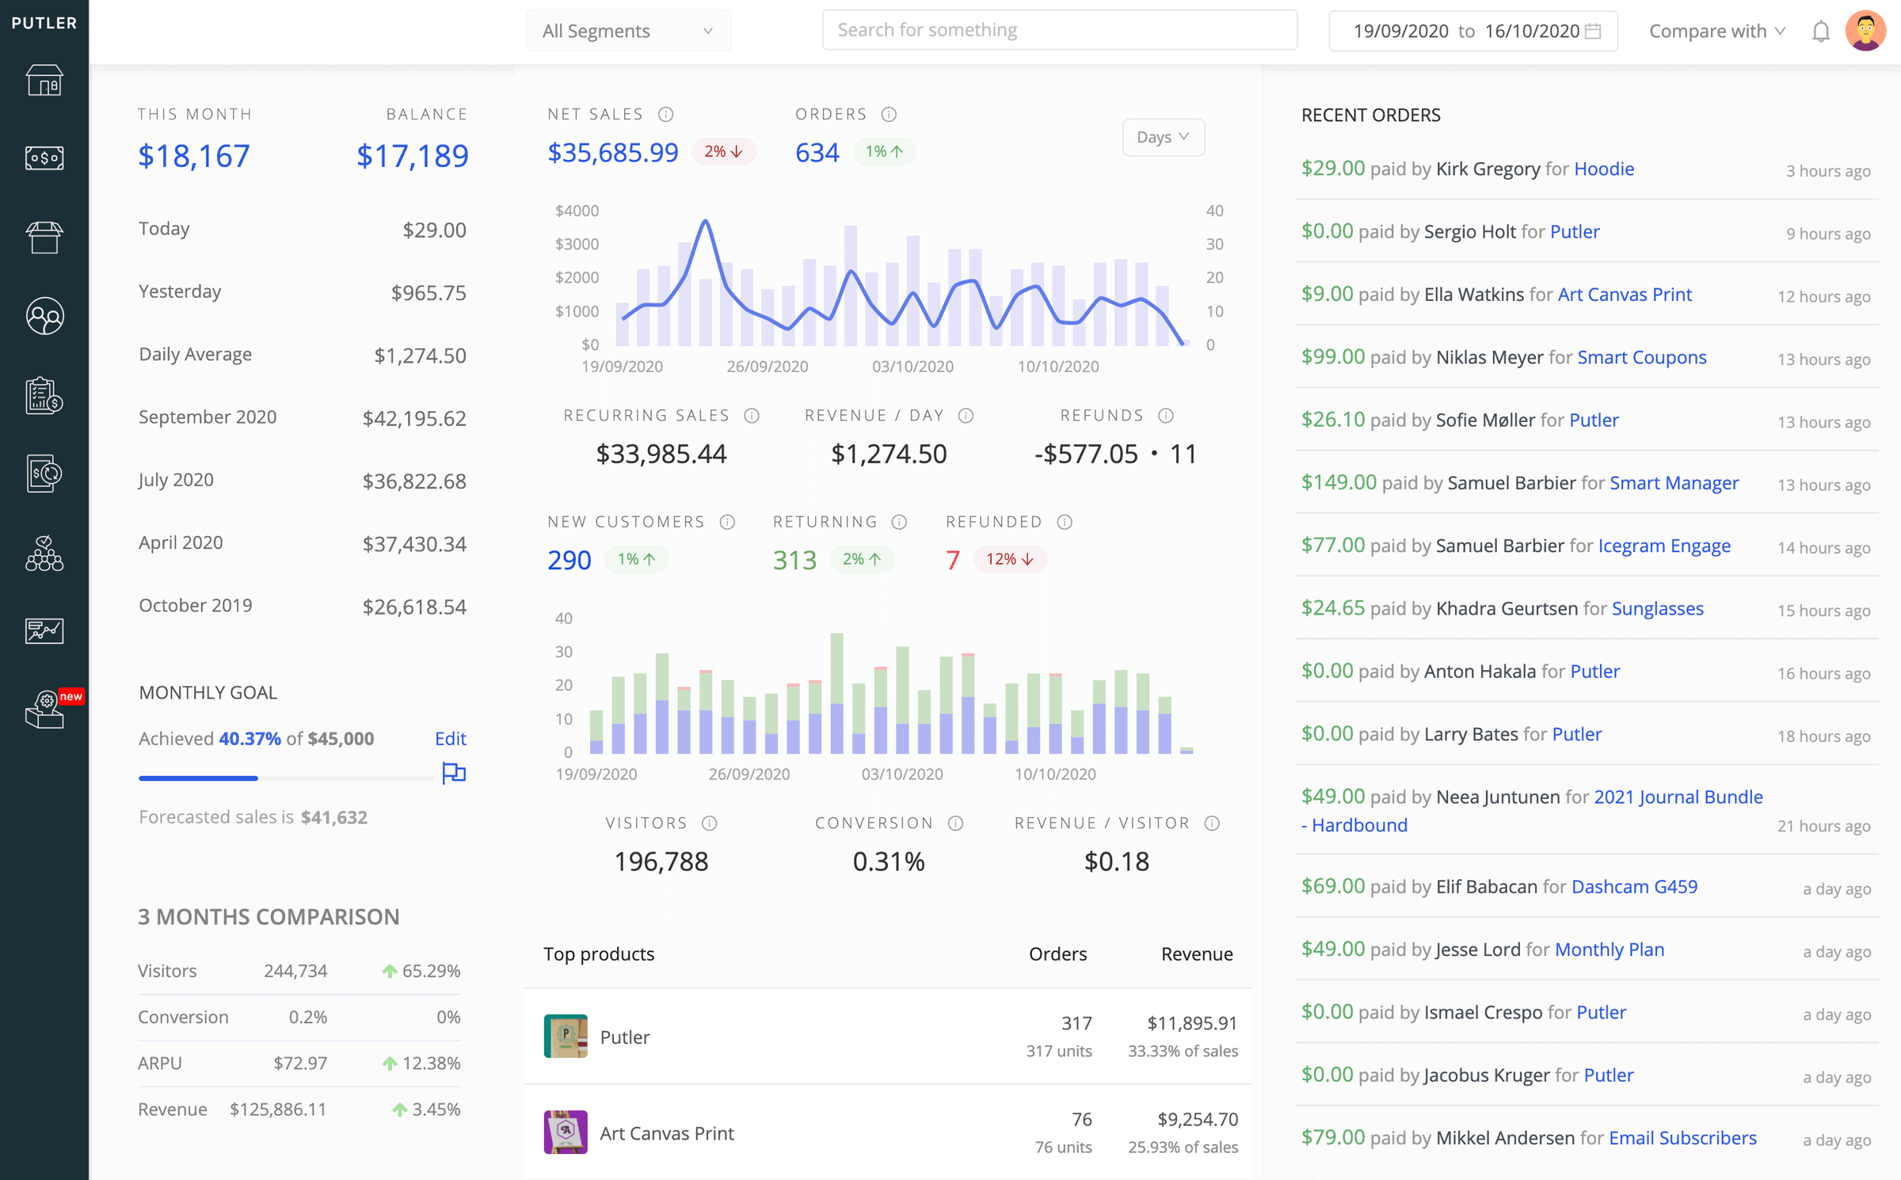This screenshot has height=1180, width=1901.
Task: Expand the All Segments dropdown
Action: [628, 31]
